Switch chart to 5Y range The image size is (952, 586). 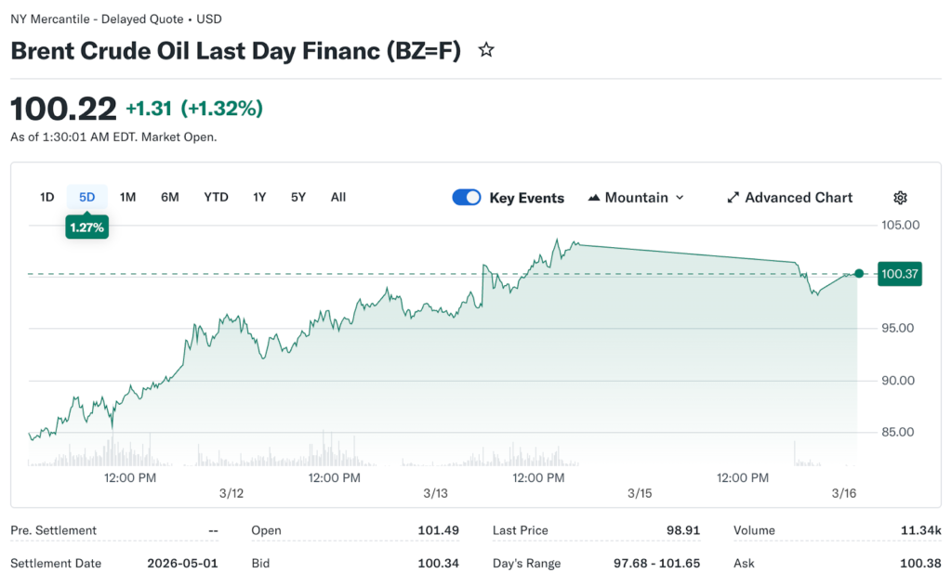[x=298, y=197]
